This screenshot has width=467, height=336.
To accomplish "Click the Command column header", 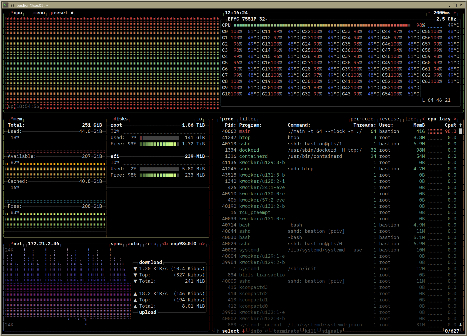I will [299, 125].
